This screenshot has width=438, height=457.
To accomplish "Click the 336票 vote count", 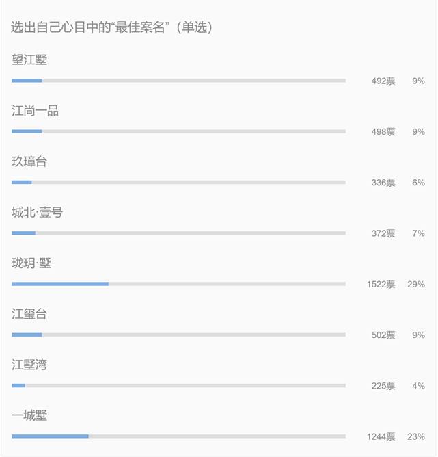I will coord(383,183).
